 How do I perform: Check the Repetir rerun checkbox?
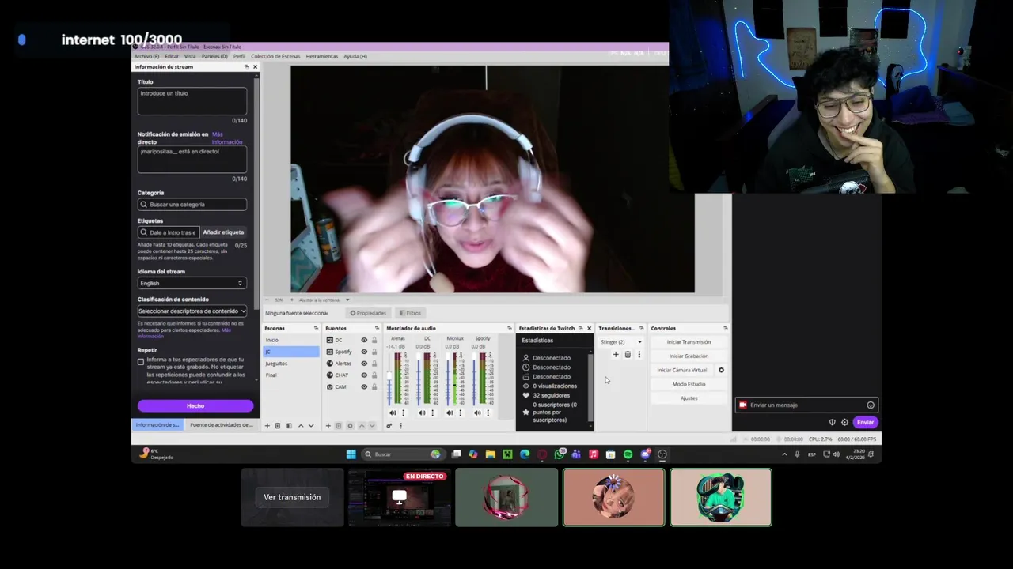[141, 362]
